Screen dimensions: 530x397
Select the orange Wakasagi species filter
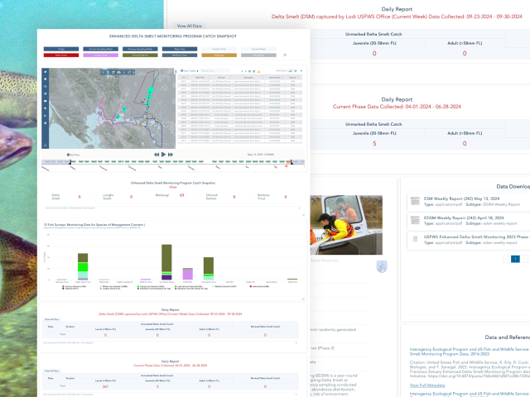click(x=219, y=55)
